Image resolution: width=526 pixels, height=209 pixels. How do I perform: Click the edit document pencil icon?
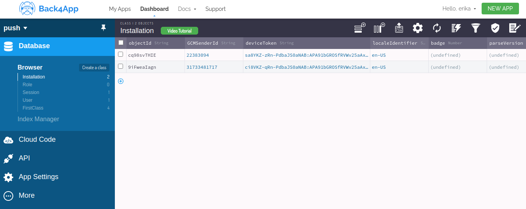(515, 28)
